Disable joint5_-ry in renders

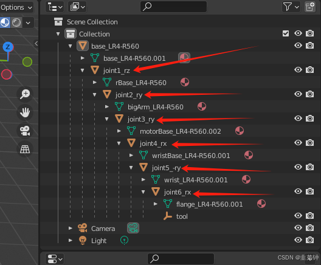pos(309,167)
